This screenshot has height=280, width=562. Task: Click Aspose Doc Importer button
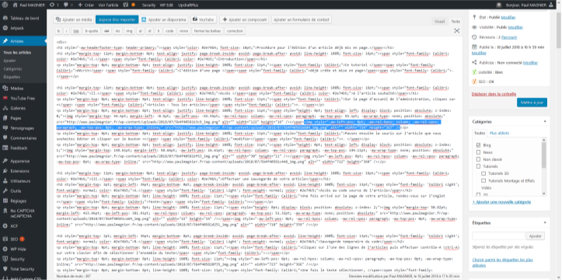(x=117, y=19)
